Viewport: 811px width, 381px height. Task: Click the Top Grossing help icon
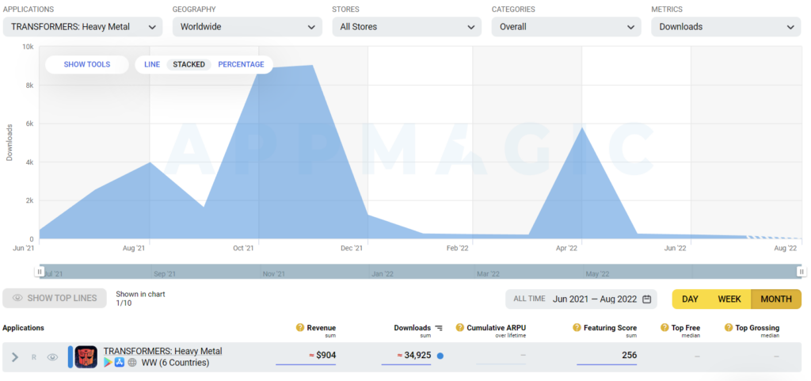point(729,328)
